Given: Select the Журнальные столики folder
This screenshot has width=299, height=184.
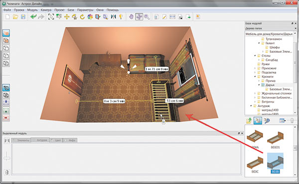Looking at the screenshot, I should (x=277, y=93).
